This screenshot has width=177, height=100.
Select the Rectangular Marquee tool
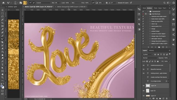point(2,13)
